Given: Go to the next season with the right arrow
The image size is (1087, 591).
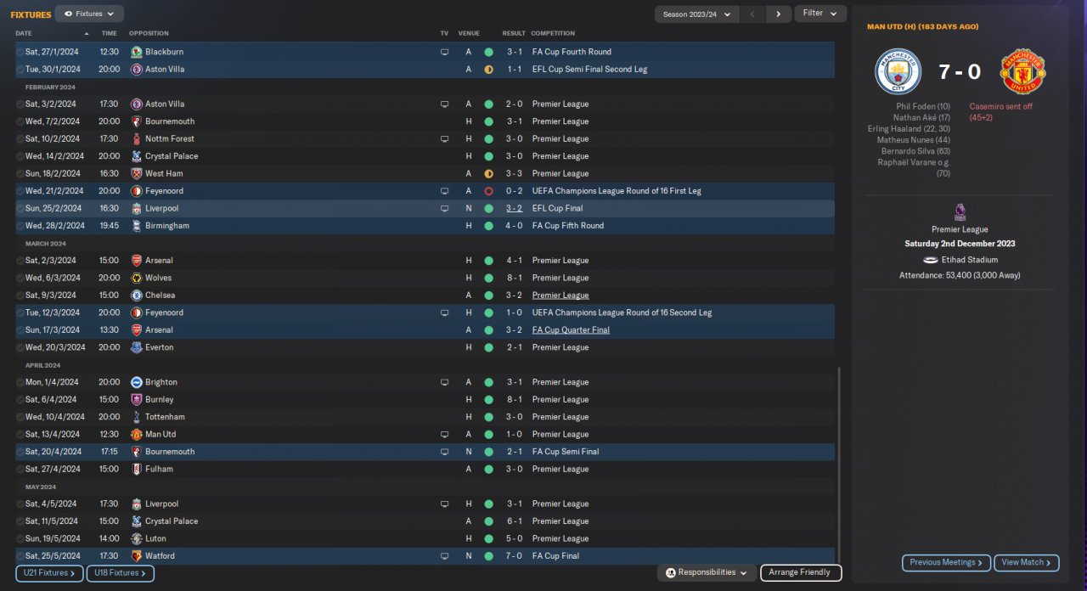Looking at the screenshot, I should pos(778,14).
